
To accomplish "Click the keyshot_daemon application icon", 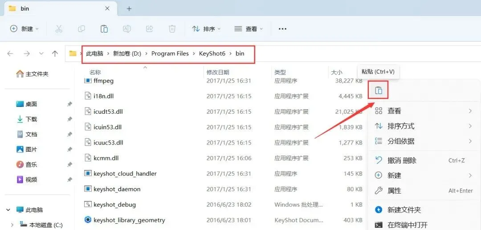I will pyautogui.click(x=88, y=189).
